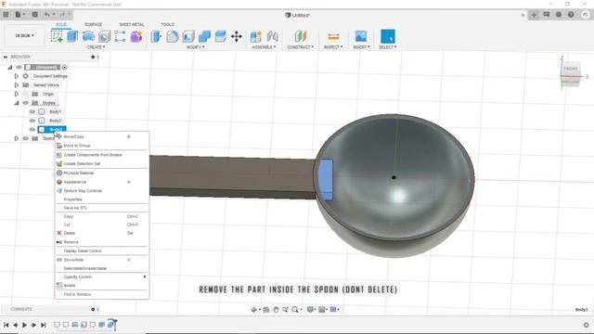Click the Undo arrow

tap(47, 15)
